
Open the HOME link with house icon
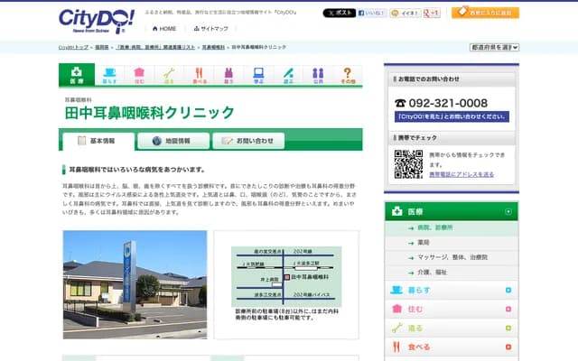coord(164,29)
